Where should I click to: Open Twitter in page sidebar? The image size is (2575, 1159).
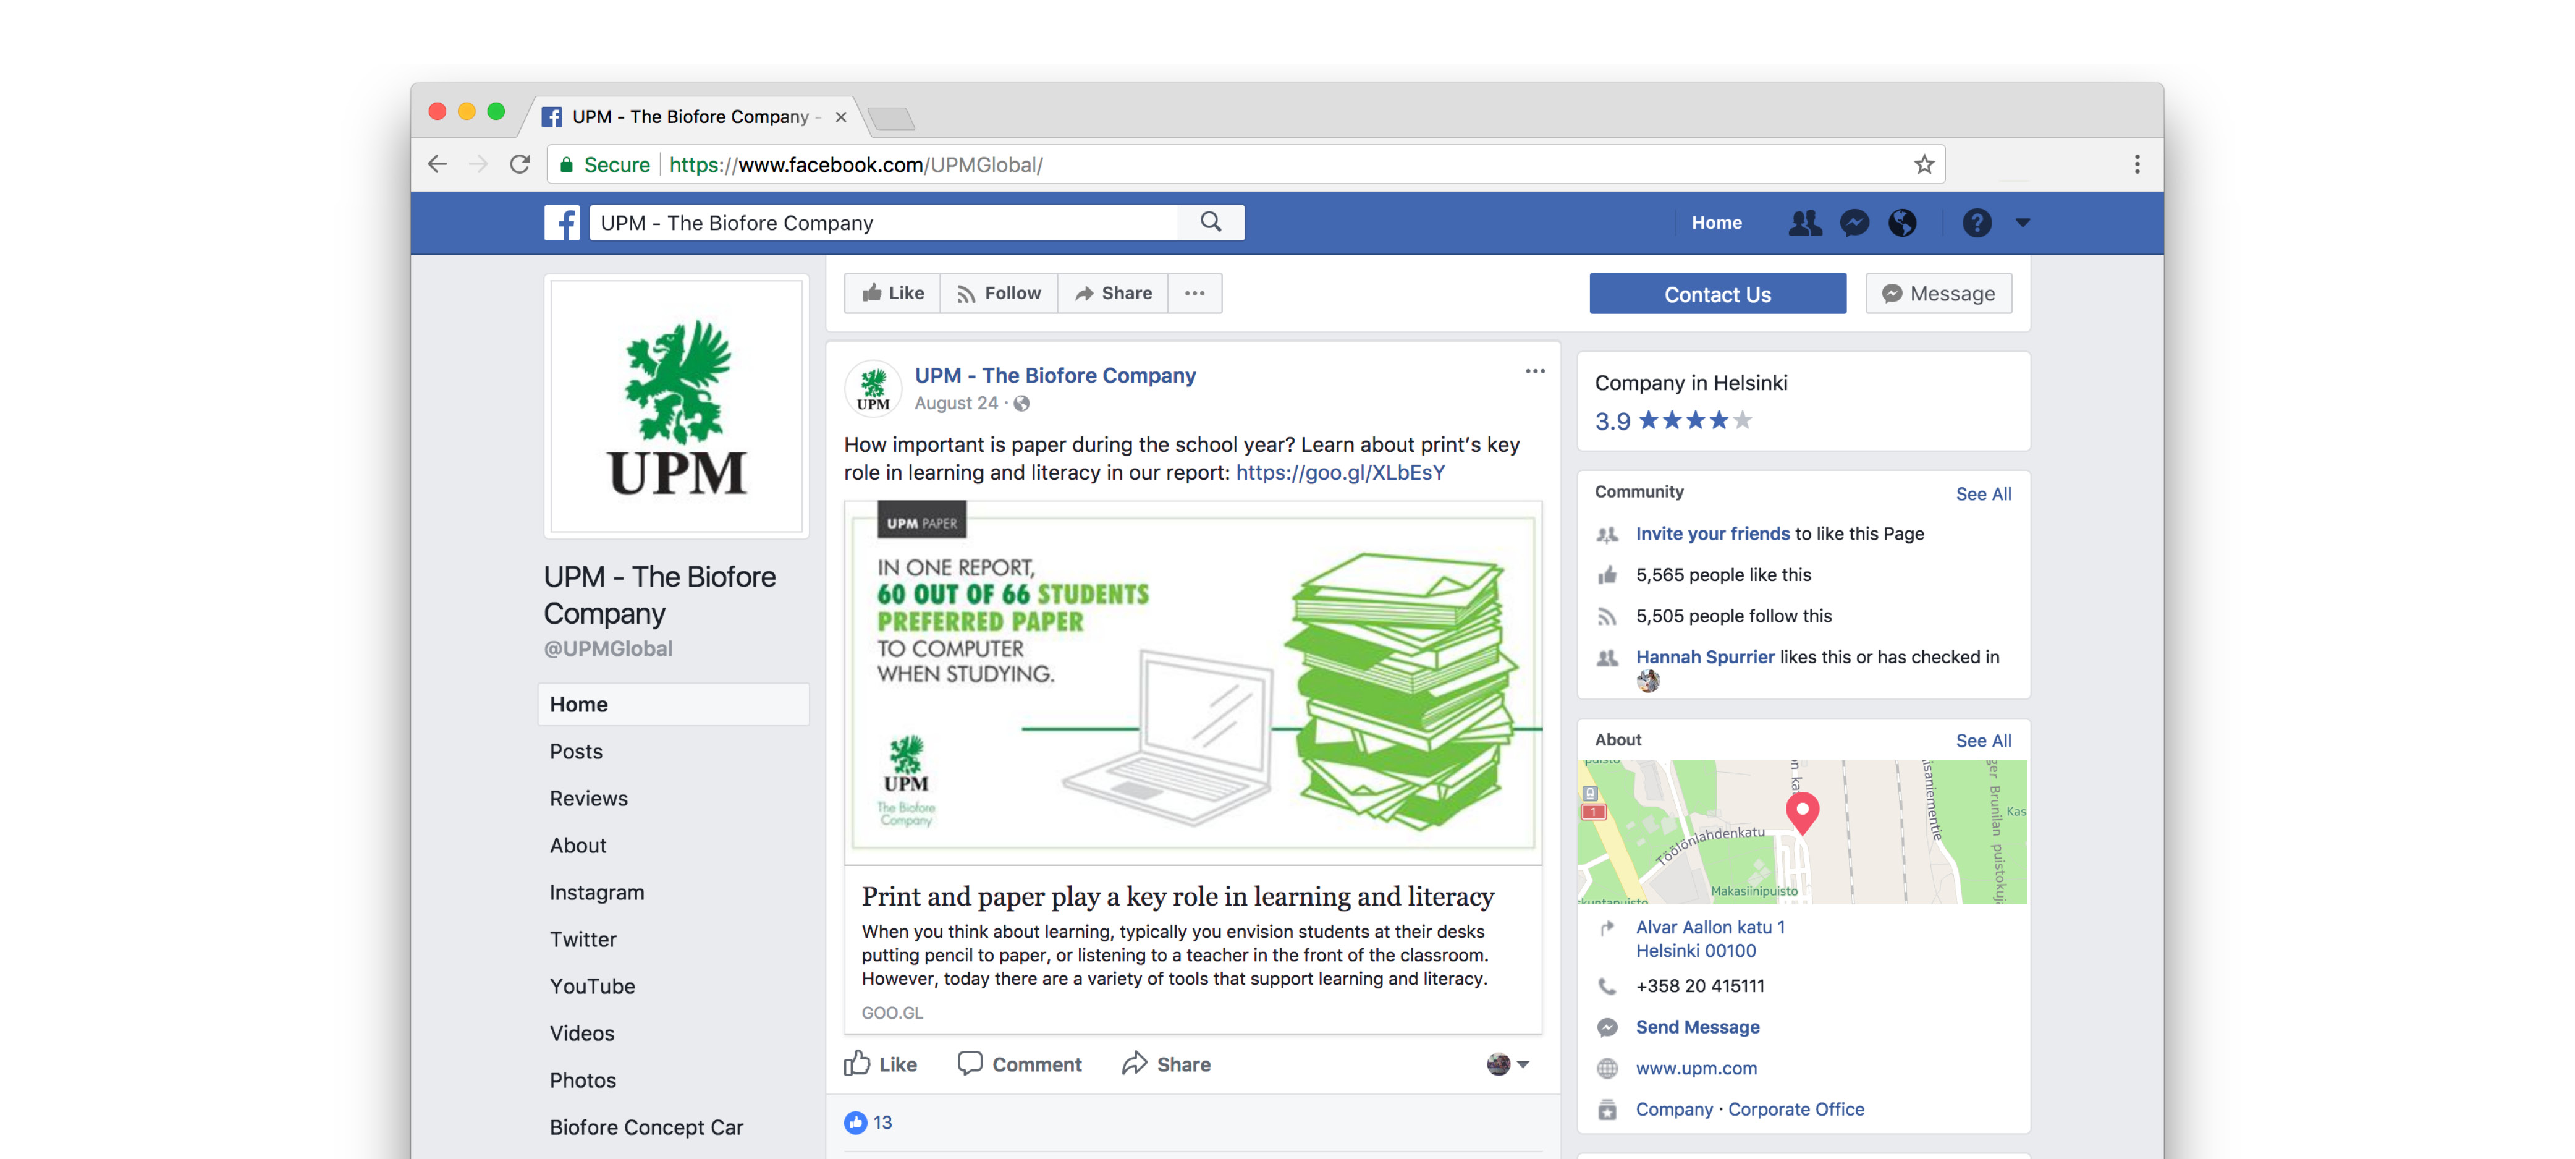(x=583, y=939)
